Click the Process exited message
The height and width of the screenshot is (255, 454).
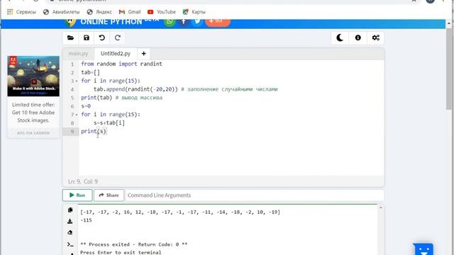pos(134,244)
